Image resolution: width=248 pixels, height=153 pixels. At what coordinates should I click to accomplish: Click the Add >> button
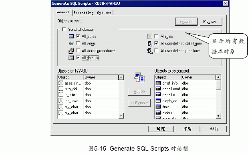pyautogui.click(x=139, y=92)
